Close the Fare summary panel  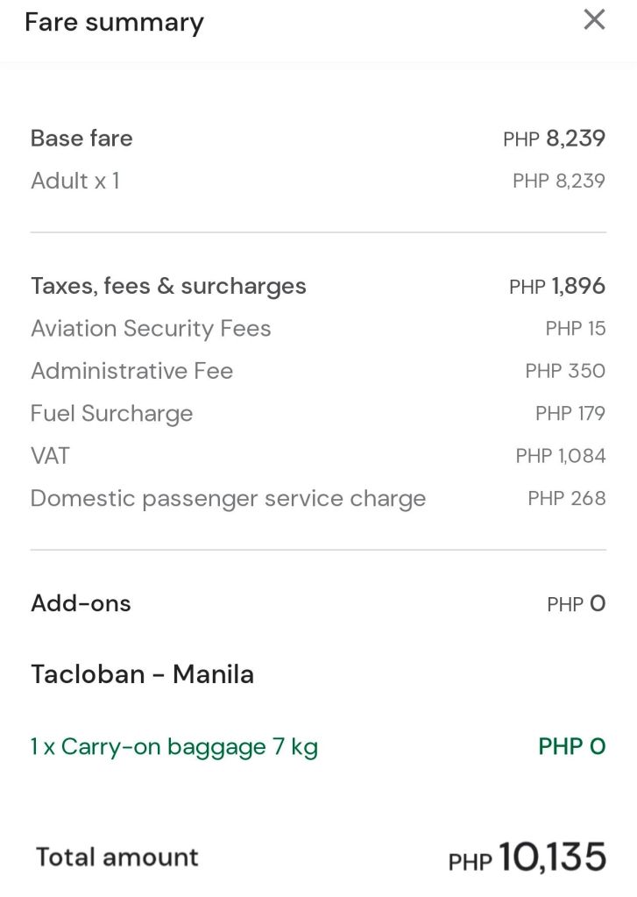tap(594, 19)
